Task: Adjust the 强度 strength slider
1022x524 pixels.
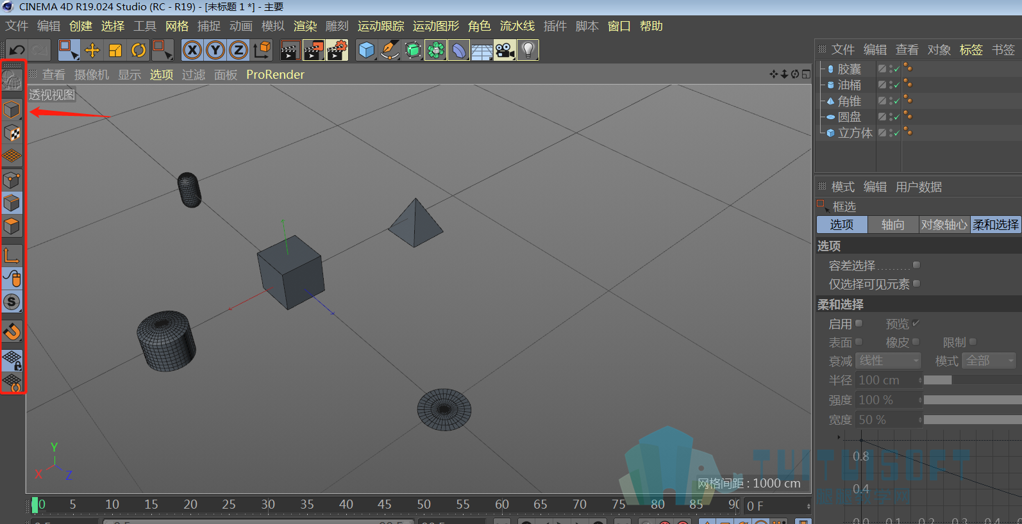Action: (x=973, y=400)
